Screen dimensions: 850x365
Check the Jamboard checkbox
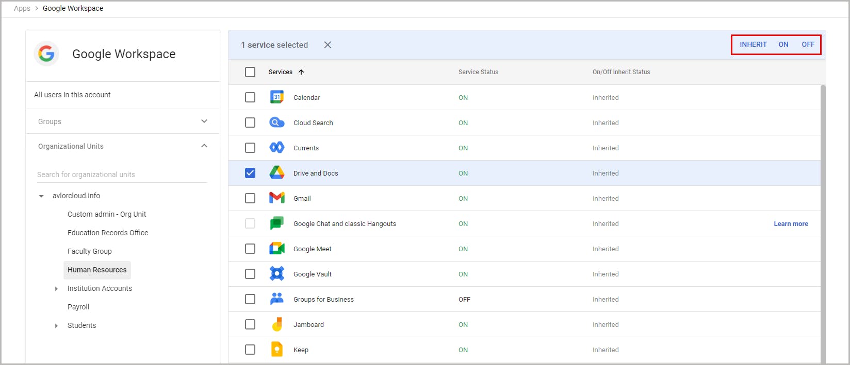coord(250,324)
